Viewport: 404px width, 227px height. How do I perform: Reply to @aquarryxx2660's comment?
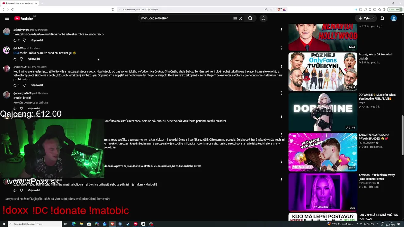tap(34, 108)
